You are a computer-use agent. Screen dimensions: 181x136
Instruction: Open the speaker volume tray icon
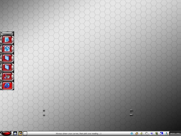pos(142,134)
